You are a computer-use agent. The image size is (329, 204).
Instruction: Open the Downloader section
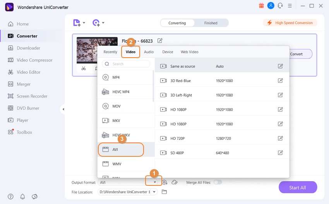(24, 48)
